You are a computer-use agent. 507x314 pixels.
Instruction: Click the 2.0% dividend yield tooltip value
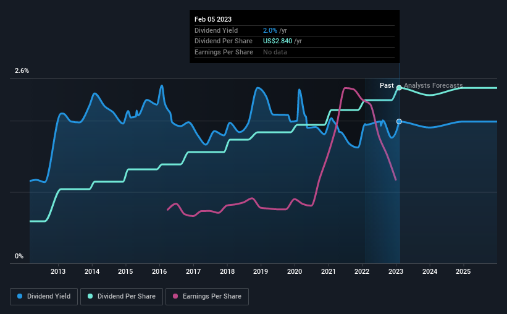270,30
